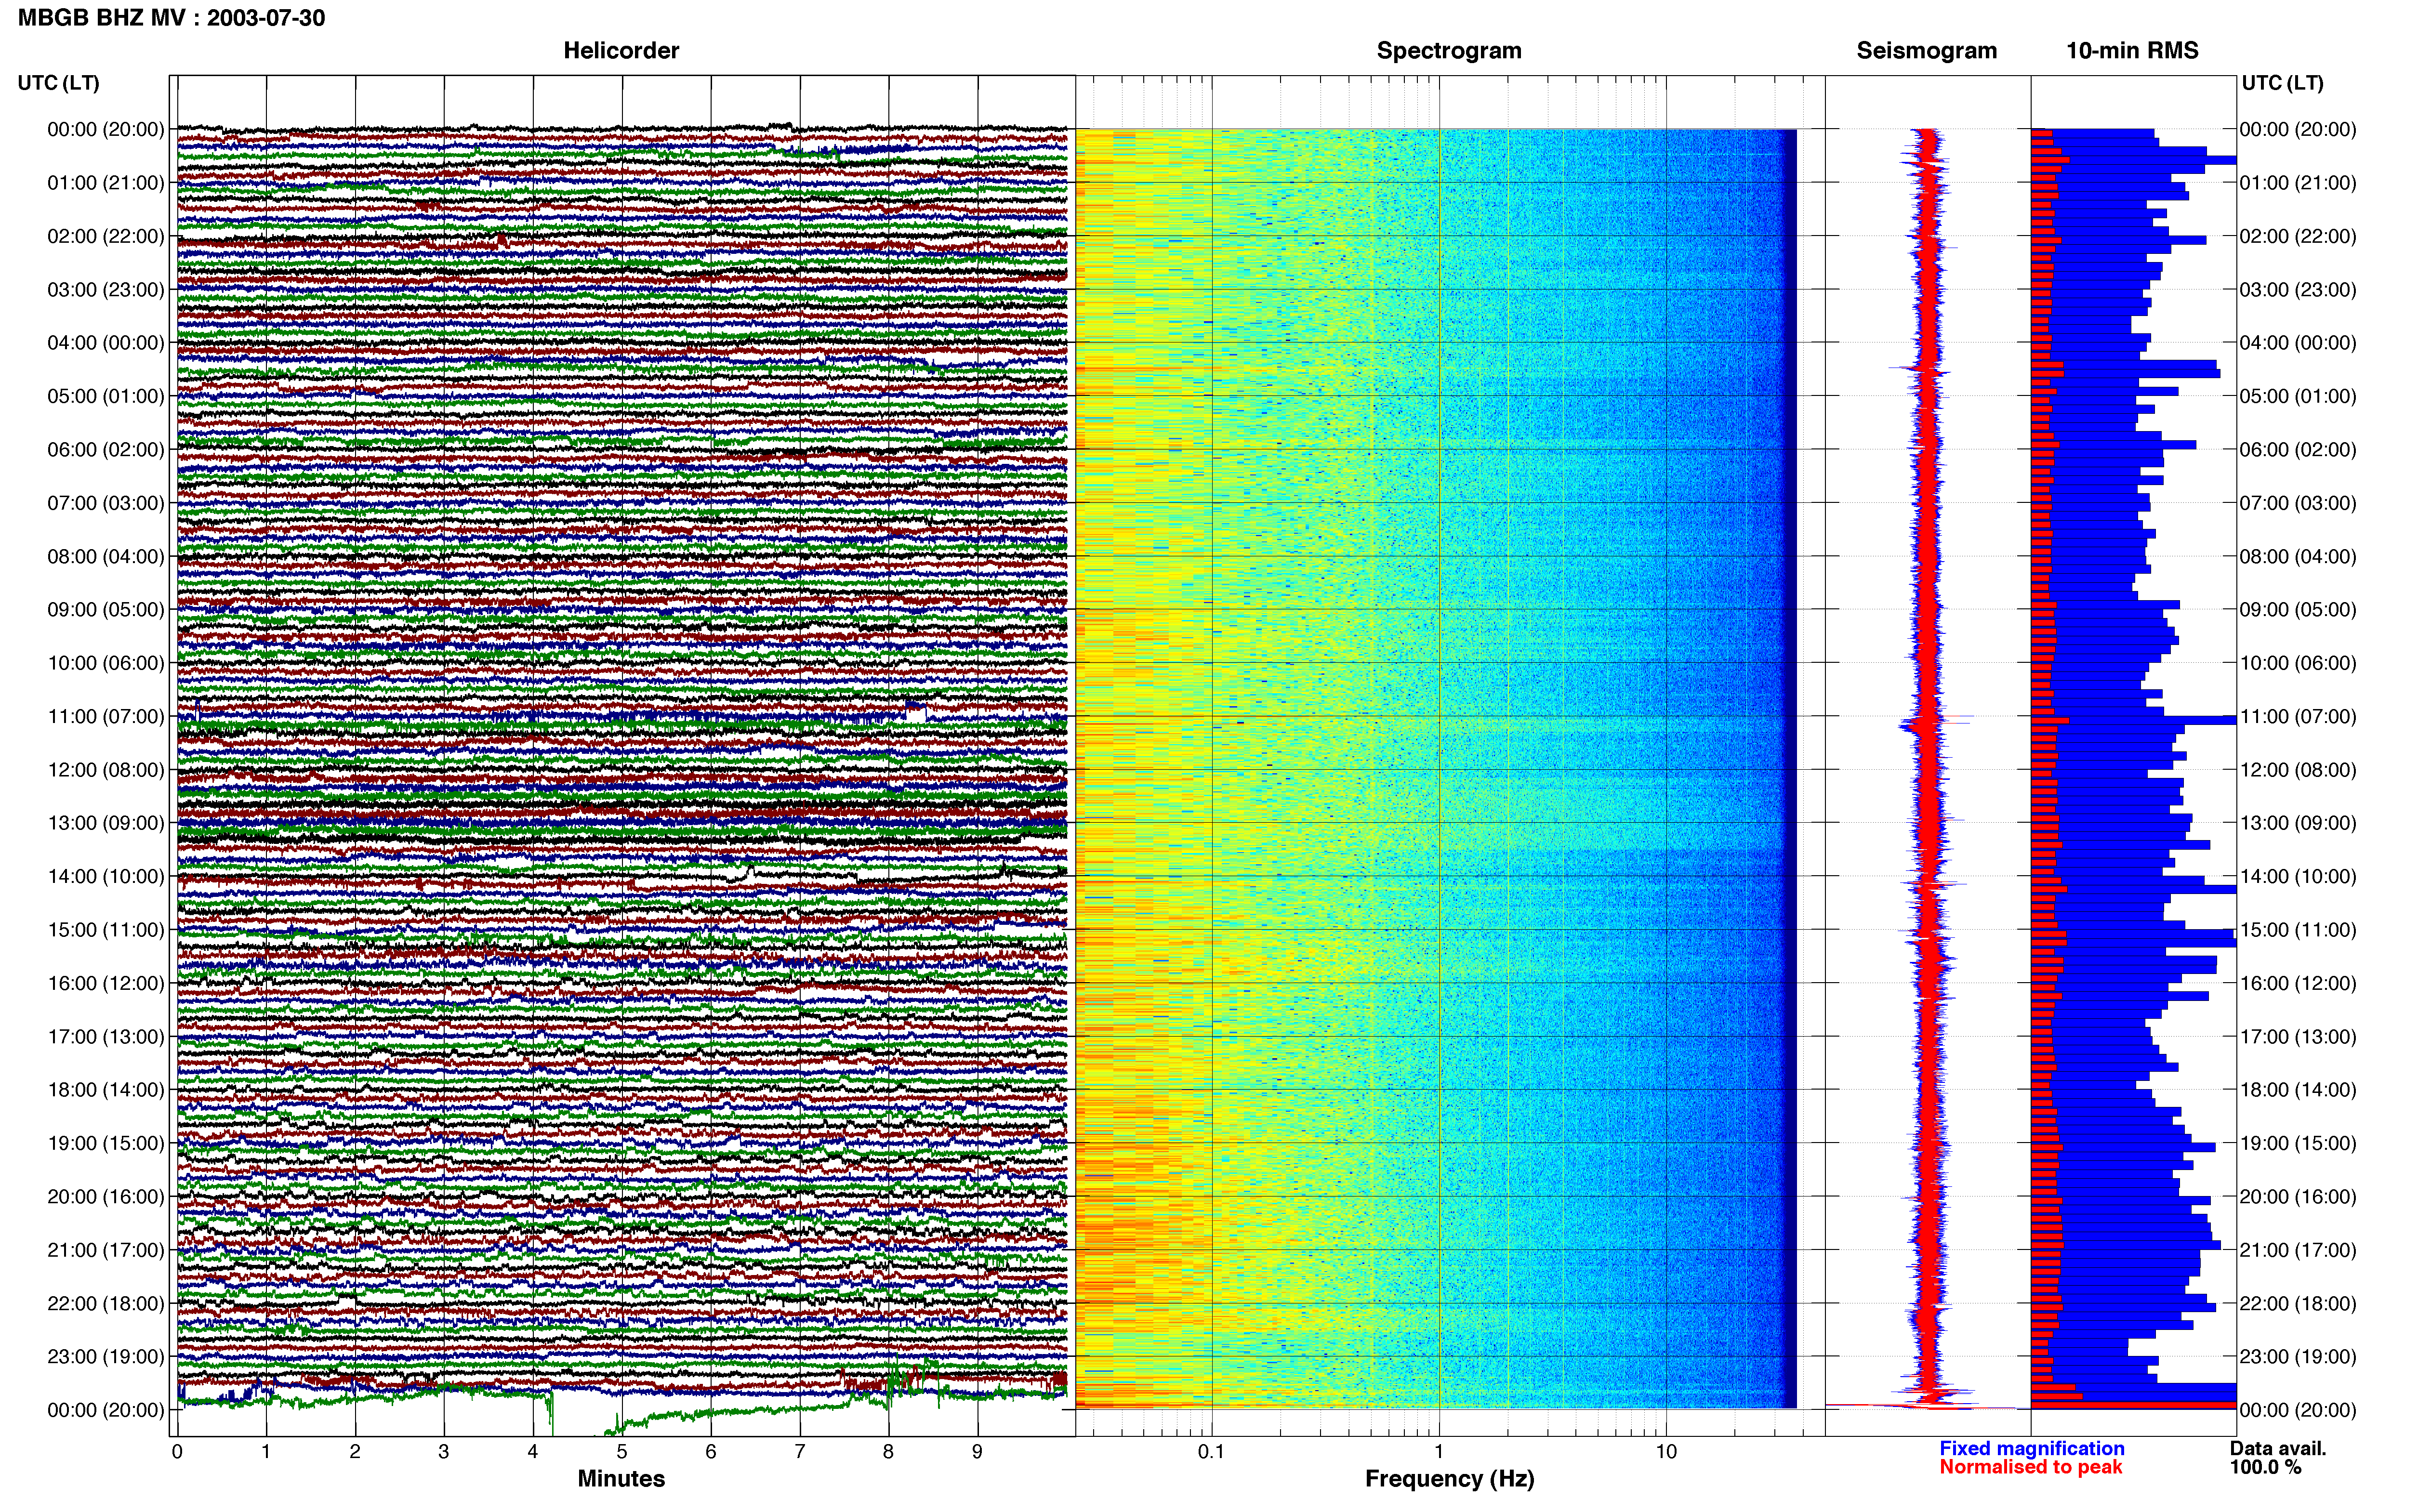Image resolution: width=2418 pixels, height=1512 pixels.
Task: Click minute tick "8" under the Helicorder
Action: click(889, 1452)
